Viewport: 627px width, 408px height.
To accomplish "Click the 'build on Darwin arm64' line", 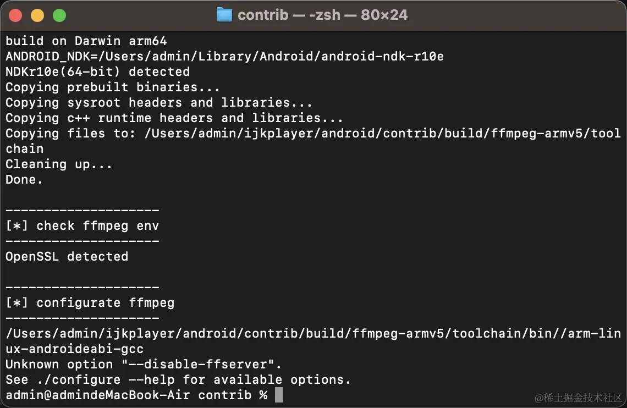I will coord(86,41).
